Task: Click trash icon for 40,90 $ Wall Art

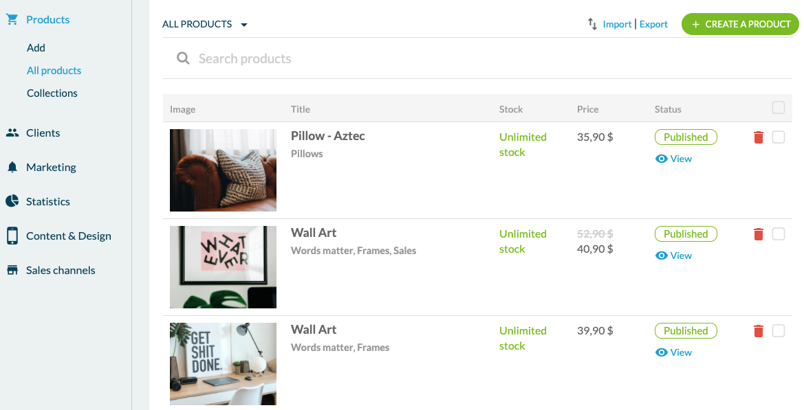Action: 759,234
